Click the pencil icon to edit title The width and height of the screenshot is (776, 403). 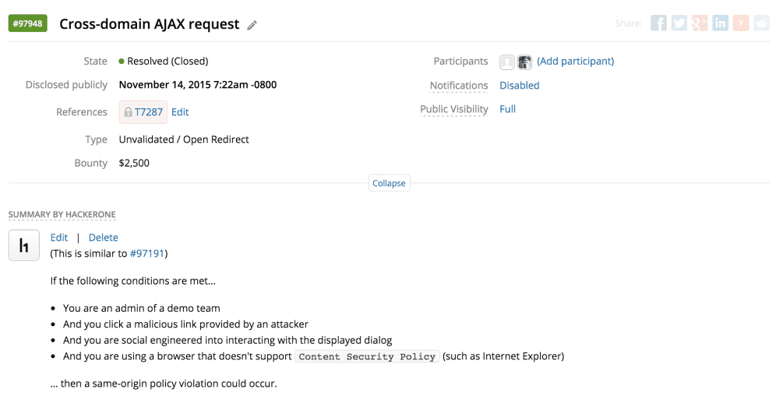coord(252,25)
